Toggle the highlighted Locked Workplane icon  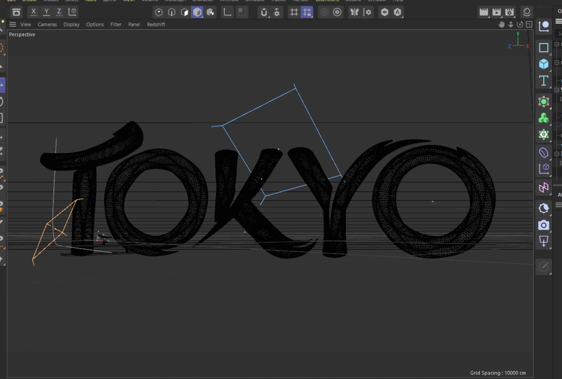pos(307,12)
